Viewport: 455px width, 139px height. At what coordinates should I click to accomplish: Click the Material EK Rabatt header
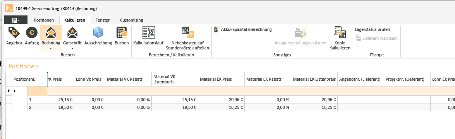click(x=268, y=79)
